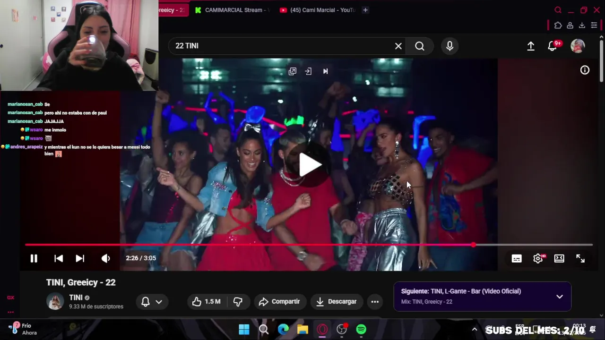Open YouTube notifications bell
Image resolution: width=605 pixels, height=340 pixels.
pyautogui.click(x=552, y=46)
